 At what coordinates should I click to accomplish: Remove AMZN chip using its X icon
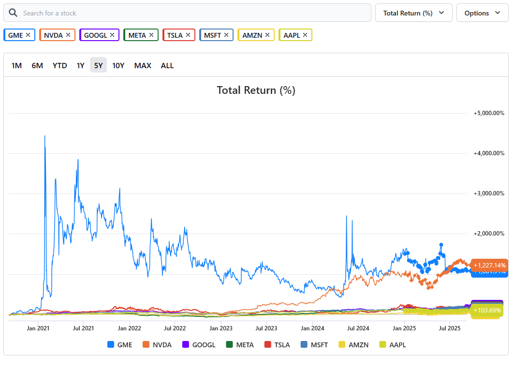coord(267,35)
